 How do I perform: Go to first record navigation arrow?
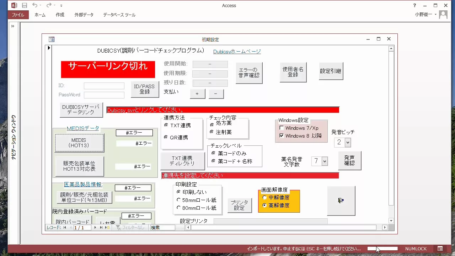(x=65, y=228)
